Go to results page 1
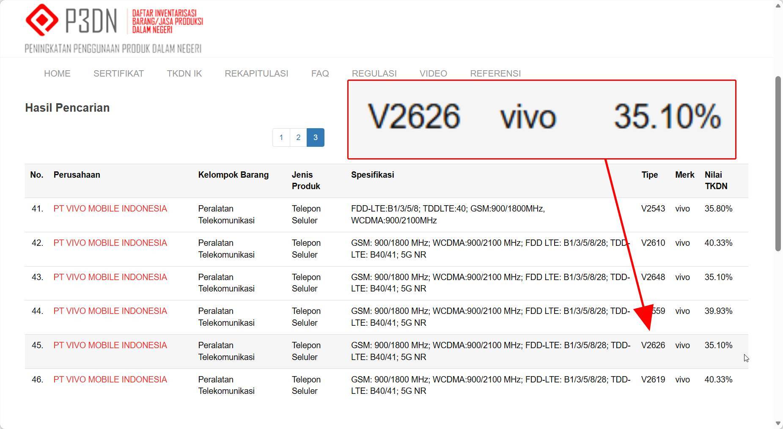The width and height of the screenshot is (783, 429). point(281,137)
